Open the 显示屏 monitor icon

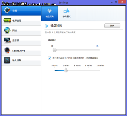pos(7,40)
